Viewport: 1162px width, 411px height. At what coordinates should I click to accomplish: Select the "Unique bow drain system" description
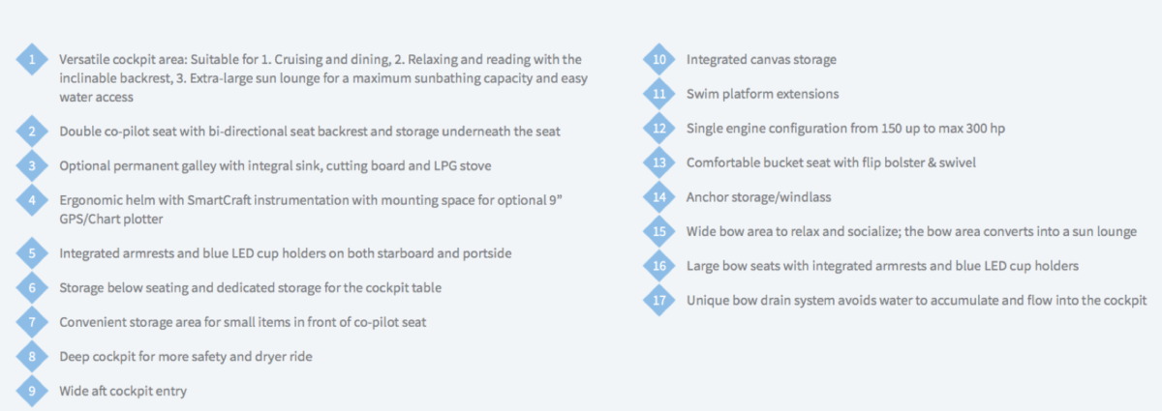(x=917, y=301)
